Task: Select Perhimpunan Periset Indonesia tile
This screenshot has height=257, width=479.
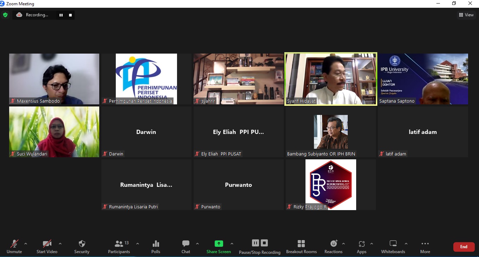Action: pyautogui.click(x=146, y=79)
